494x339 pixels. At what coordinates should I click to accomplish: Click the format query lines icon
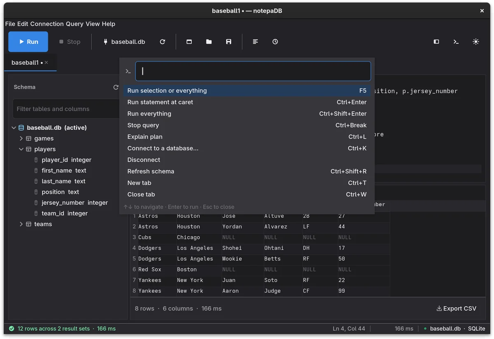coord(255,42)
